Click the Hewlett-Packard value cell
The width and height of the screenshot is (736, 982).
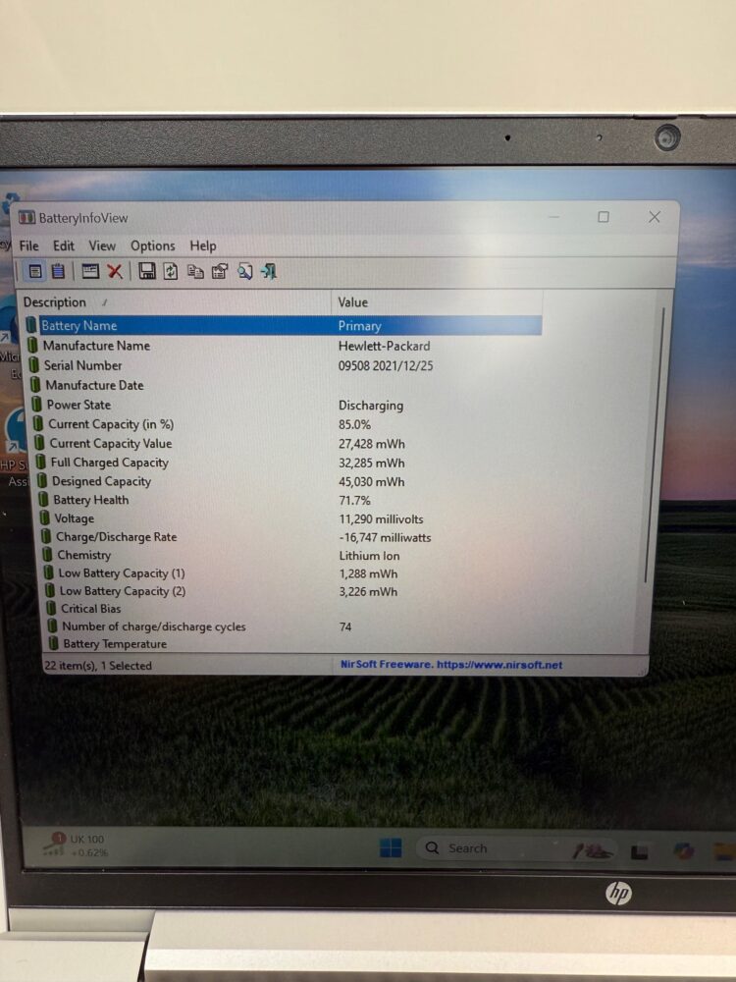(385, 346)
